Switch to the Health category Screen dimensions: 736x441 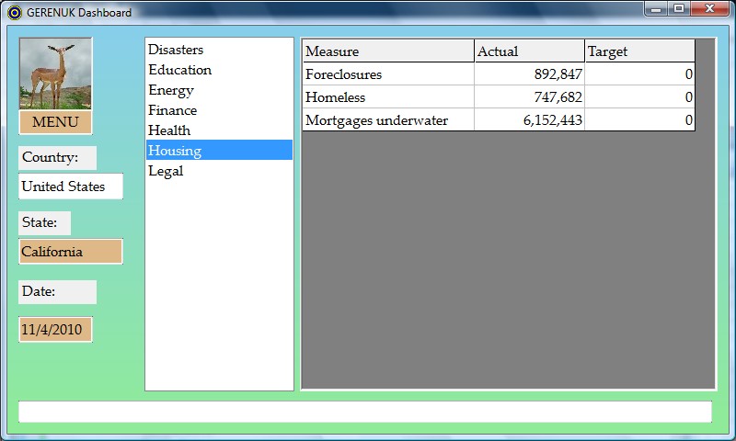(169, 130)
